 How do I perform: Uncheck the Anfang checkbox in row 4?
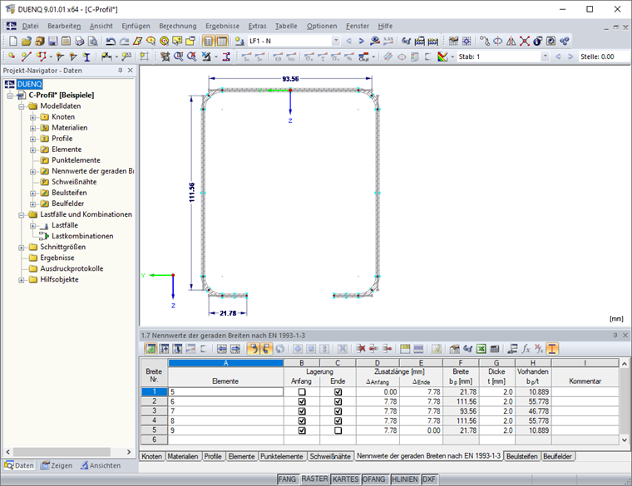[302, 420]
